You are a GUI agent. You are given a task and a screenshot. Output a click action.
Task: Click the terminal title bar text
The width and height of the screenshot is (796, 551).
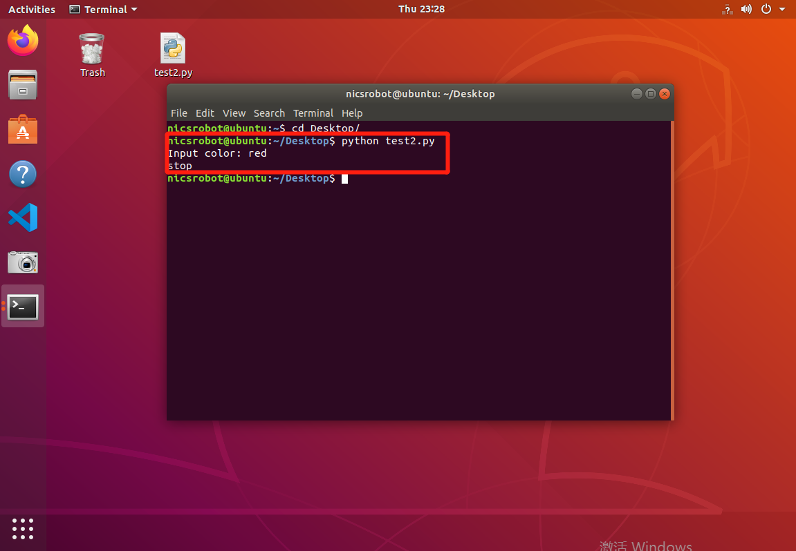(x=420, y=94)
